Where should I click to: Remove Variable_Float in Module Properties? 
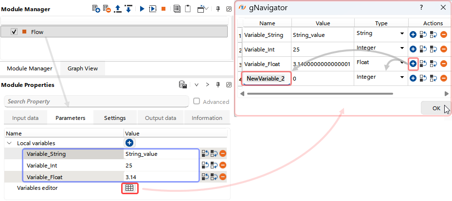tap(222, 176)
